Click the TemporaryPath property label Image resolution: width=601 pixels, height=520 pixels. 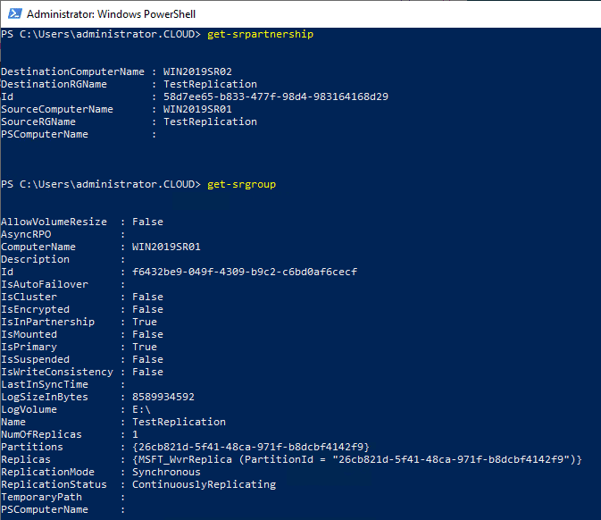tap(41, 497)
